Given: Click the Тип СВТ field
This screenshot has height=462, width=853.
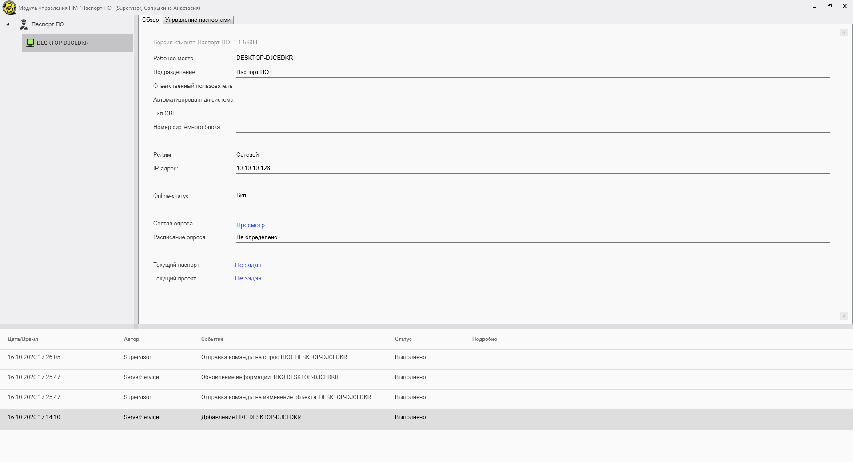Looking at the screenshot, I should [x=532, y=113].
